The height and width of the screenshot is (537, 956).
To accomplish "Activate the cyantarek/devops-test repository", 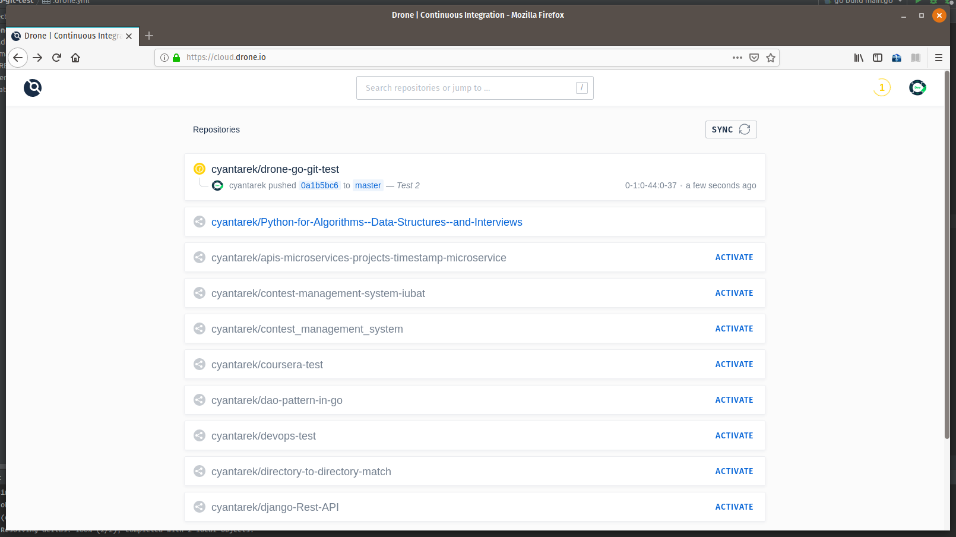I will [x=734, y=435].
